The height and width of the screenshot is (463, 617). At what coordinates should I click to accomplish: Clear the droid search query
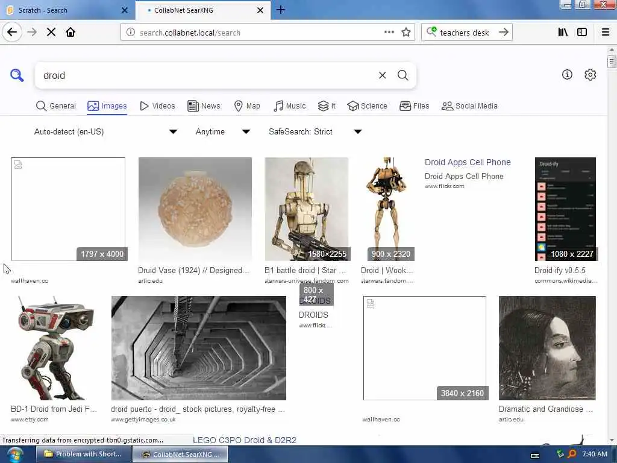coord(382,75)
